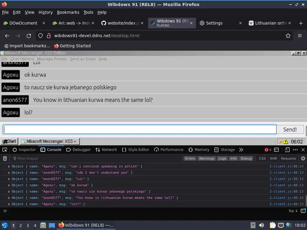This screenshot has height=230, width=307.
Task: Toggle the Logs console filter
Action: [222, 158]
